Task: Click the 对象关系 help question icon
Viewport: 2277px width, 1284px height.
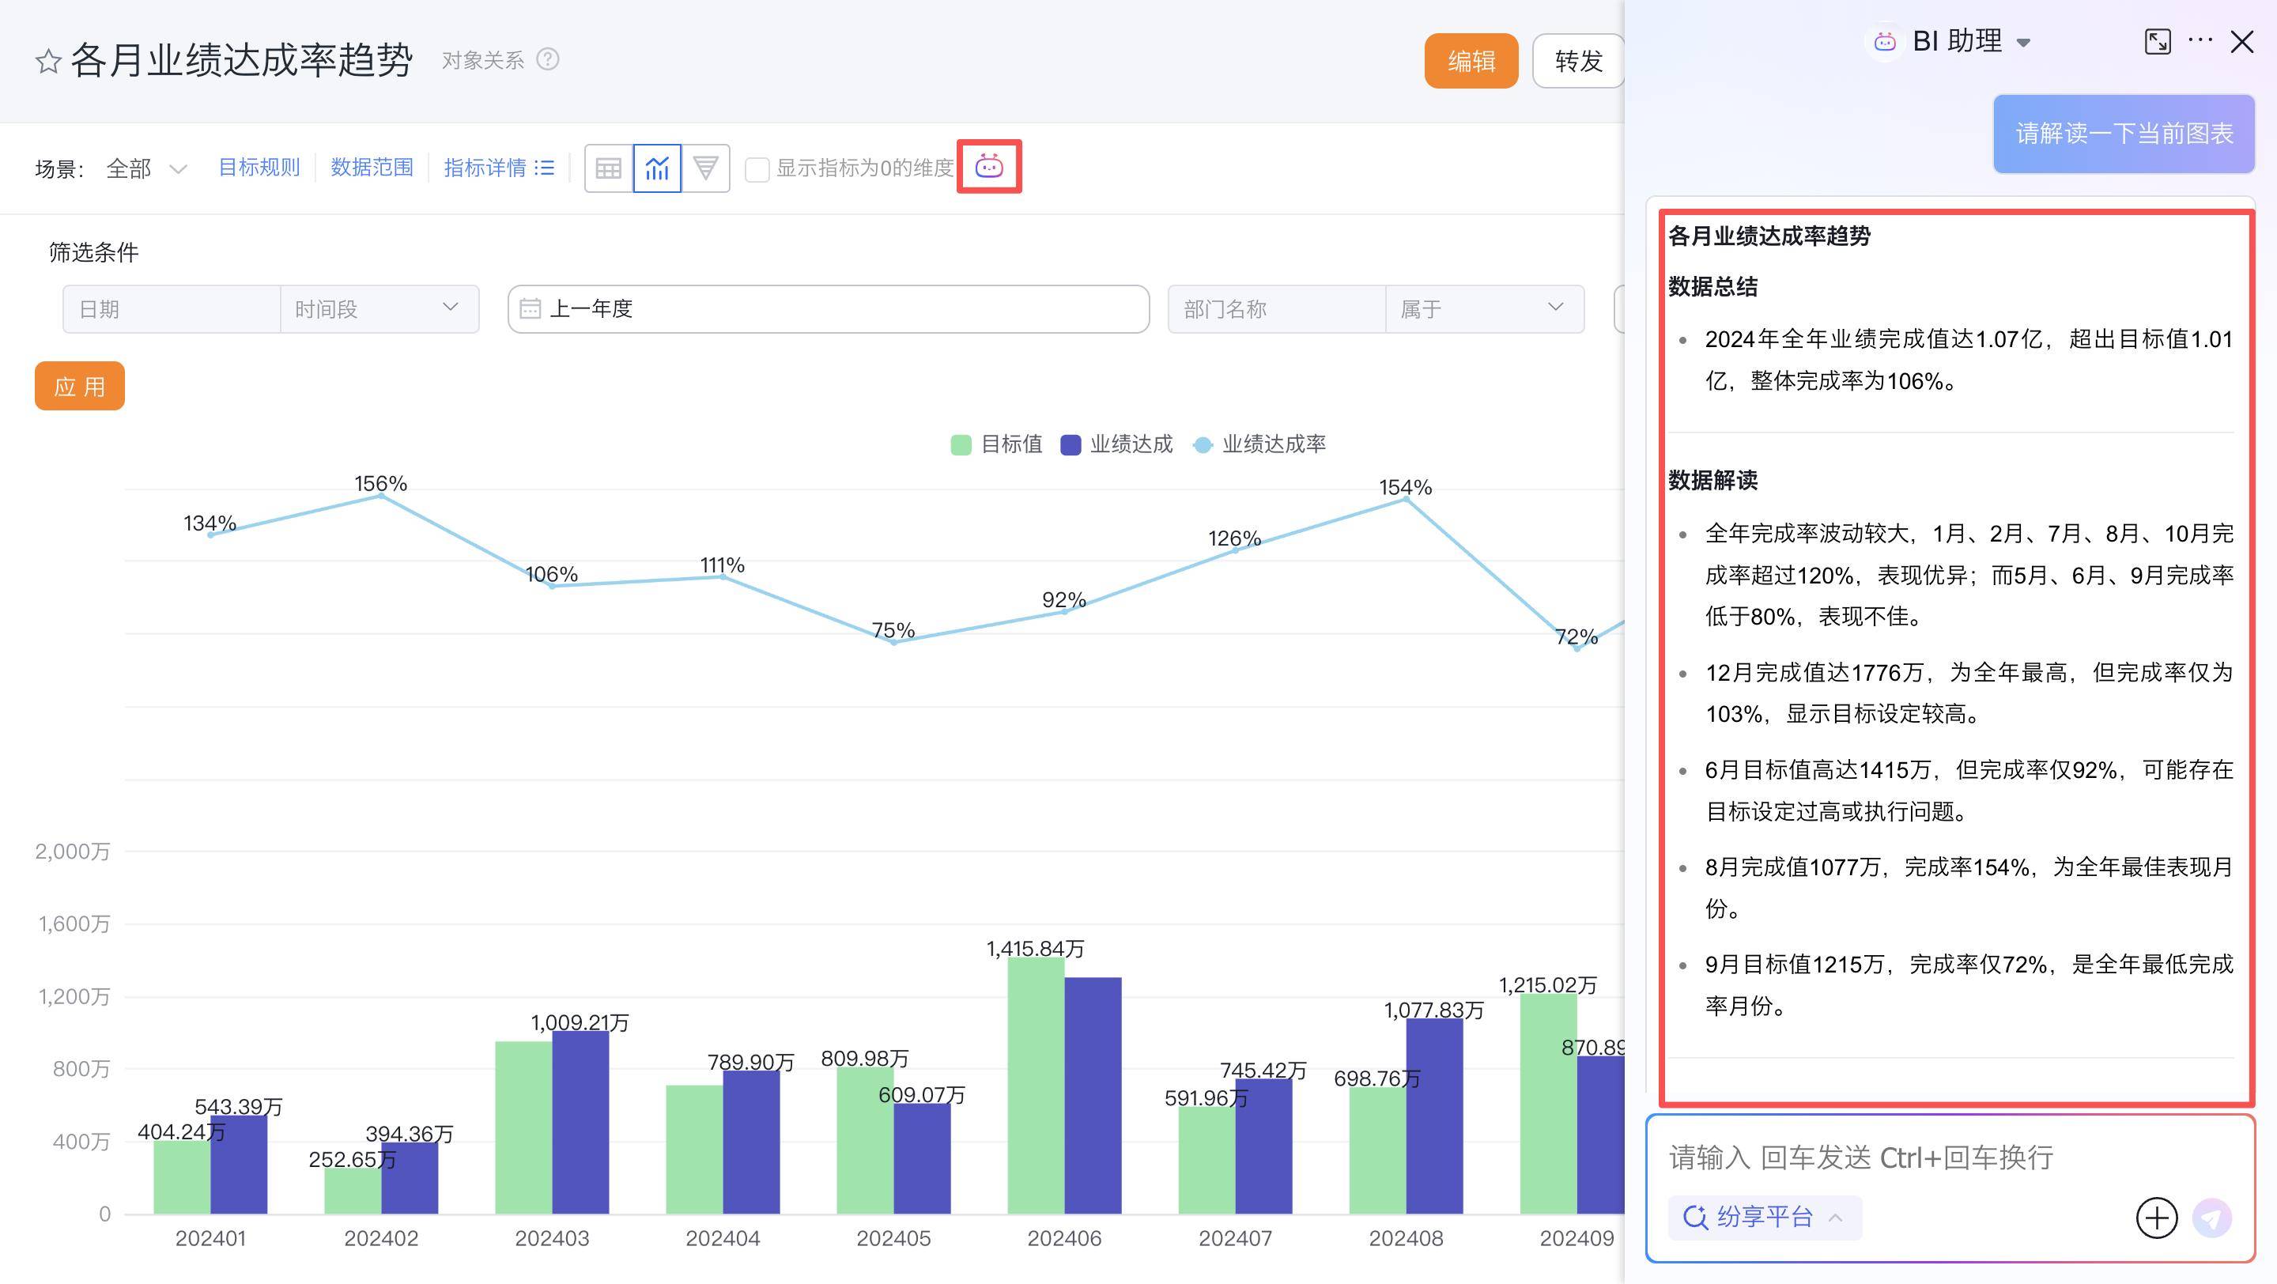Action: [x=548, y=59]
